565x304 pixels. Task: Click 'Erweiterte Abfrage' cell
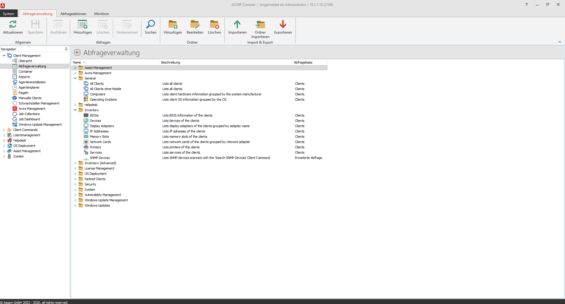click(308, 158)
